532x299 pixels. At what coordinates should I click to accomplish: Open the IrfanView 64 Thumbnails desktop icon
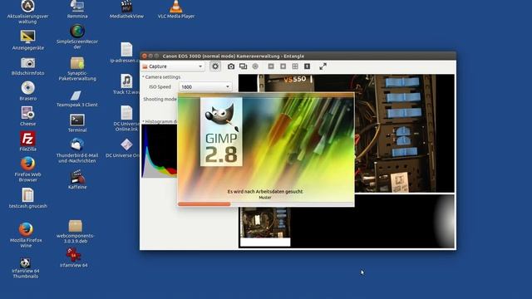(x=26, y=267)
